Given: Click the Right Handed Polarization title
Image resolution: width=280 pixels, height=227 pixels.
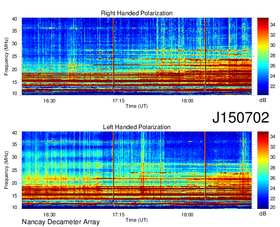Looking at the screenshot, I should (137, 13).
